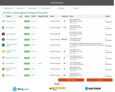Click the OnwardBTC five-star rating
The image size is (115, 92).
[34, 63]
